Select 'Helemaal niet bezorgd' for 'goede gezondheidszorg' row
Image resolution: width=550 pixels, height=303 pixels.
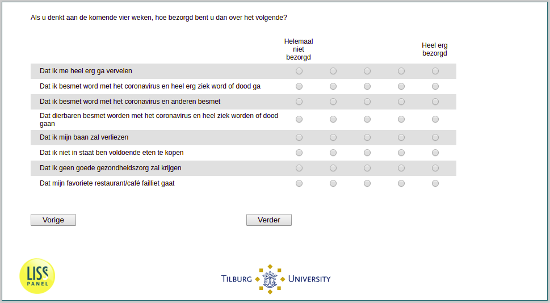[299, 169]
